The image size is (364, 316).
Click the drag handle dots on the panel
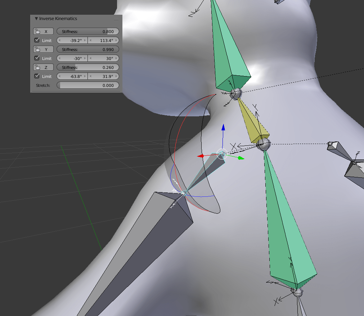(x=116, y=19)
